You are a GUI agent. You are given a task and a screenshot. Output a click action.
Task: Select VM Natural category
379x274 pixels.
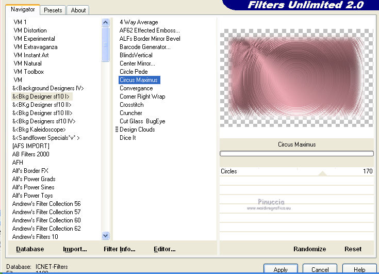point(27,63)
